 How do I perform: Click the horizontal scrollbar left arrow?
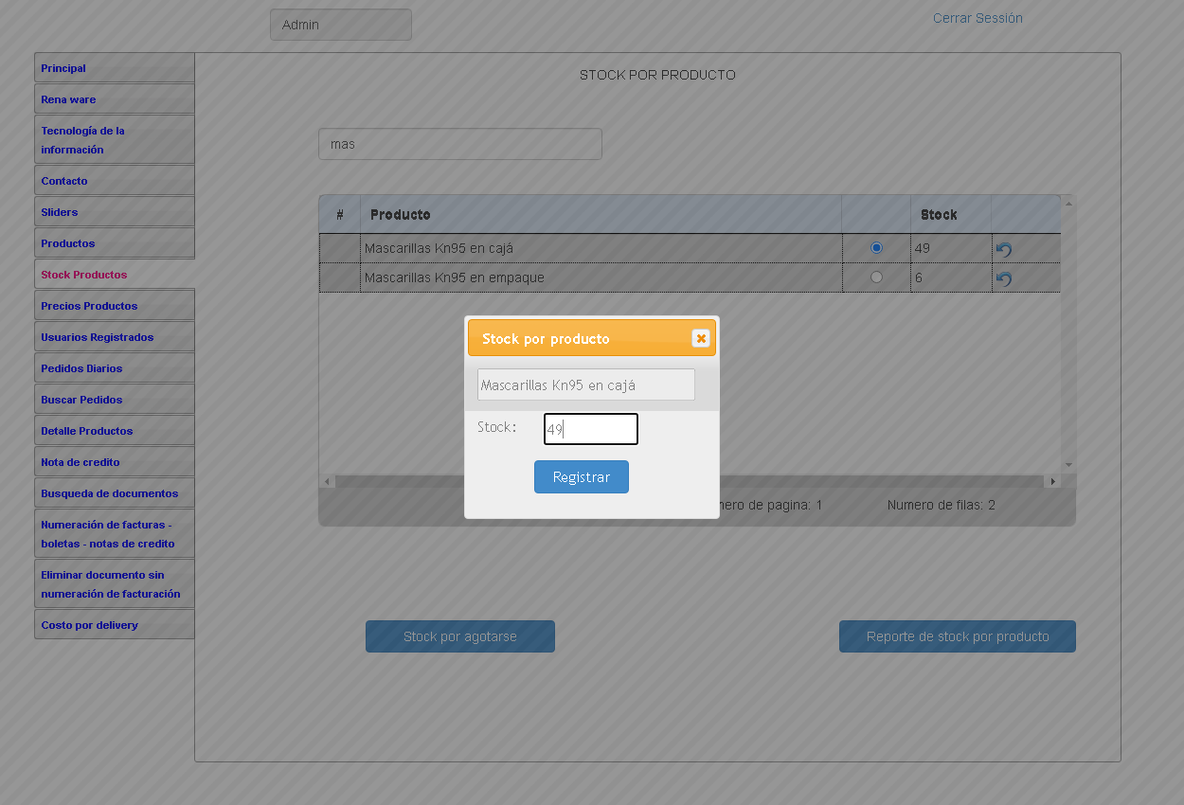pos(328,482)
